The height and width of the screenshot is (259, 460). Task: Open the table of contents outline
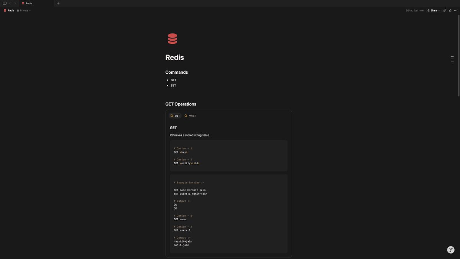pos(452,60)
